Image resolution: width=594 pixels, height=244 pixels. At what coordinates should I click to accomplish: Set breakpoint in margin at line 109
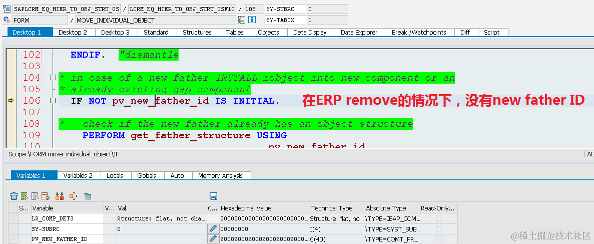pyautogui.click(x=11, y=135)
